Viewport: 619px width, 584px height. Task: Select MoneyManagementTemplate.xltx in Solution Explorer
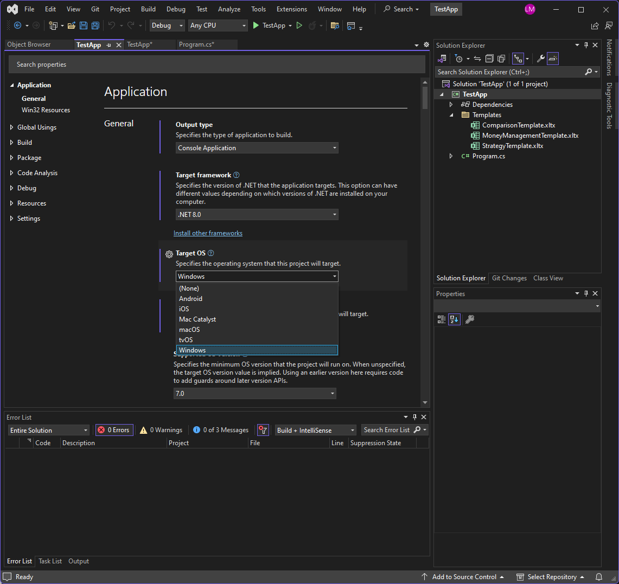click(x=530, y=136)
